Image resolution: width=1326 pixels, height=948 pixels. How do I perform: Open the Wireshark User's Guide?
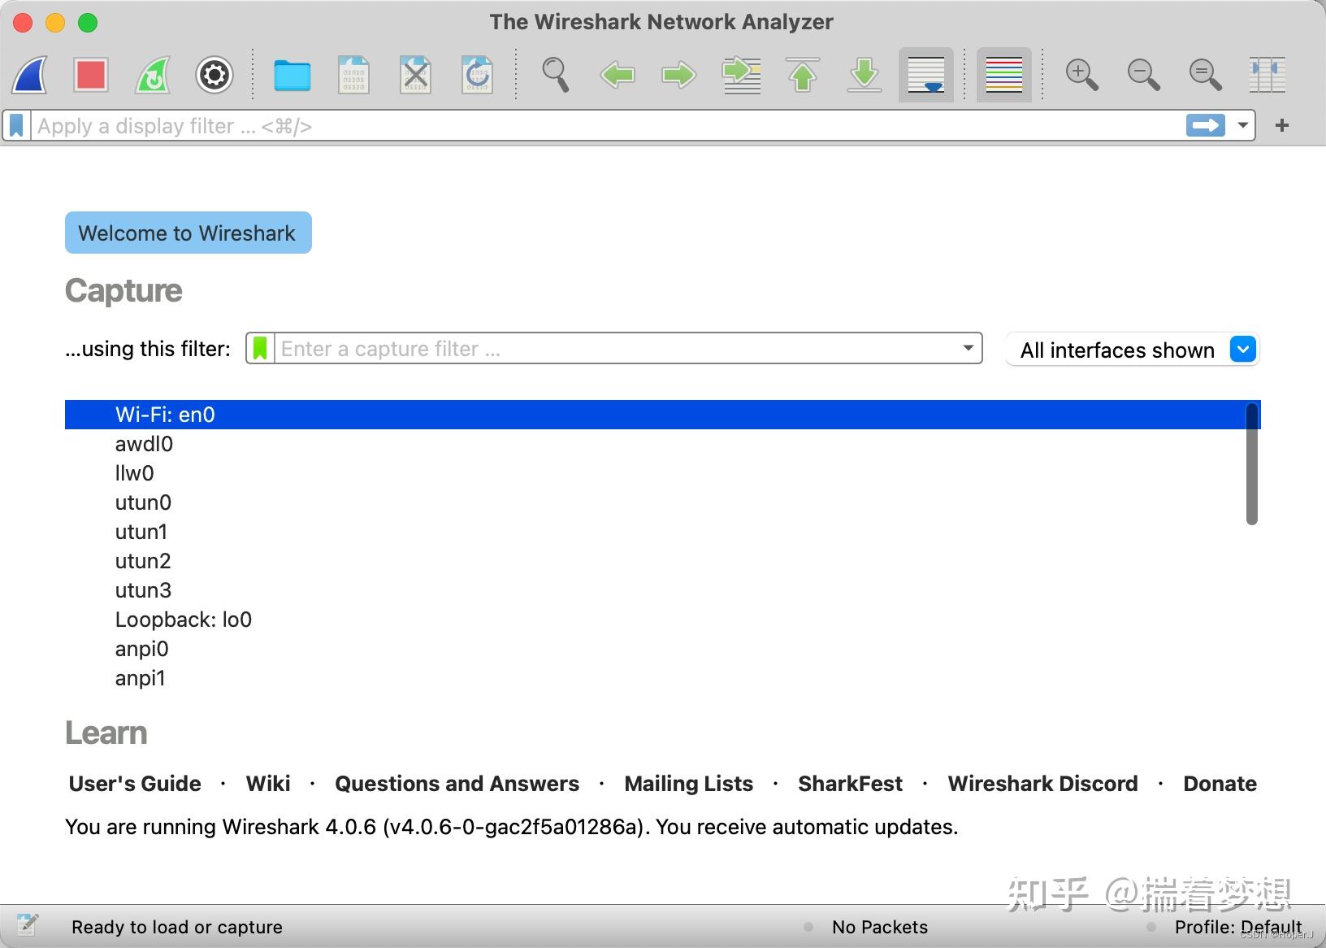[134, 784]
